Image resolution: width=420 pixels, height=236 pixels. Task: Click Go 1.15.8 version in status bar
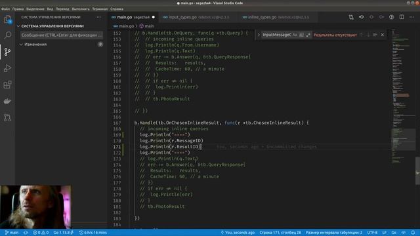[63, 233]
